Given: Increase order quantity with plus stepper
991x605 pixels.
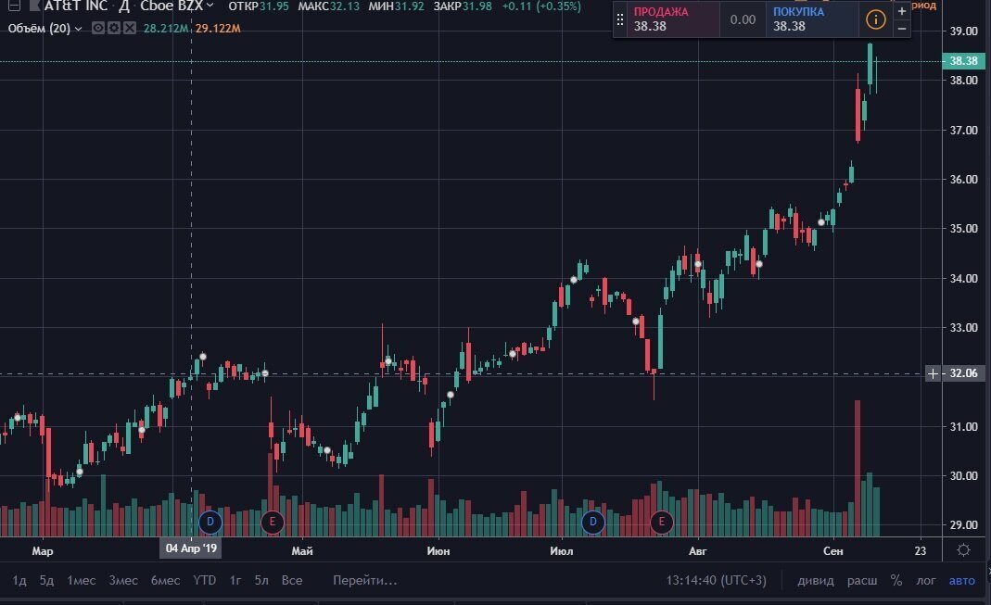Looking at the screenshot, I should click(901, 11).
